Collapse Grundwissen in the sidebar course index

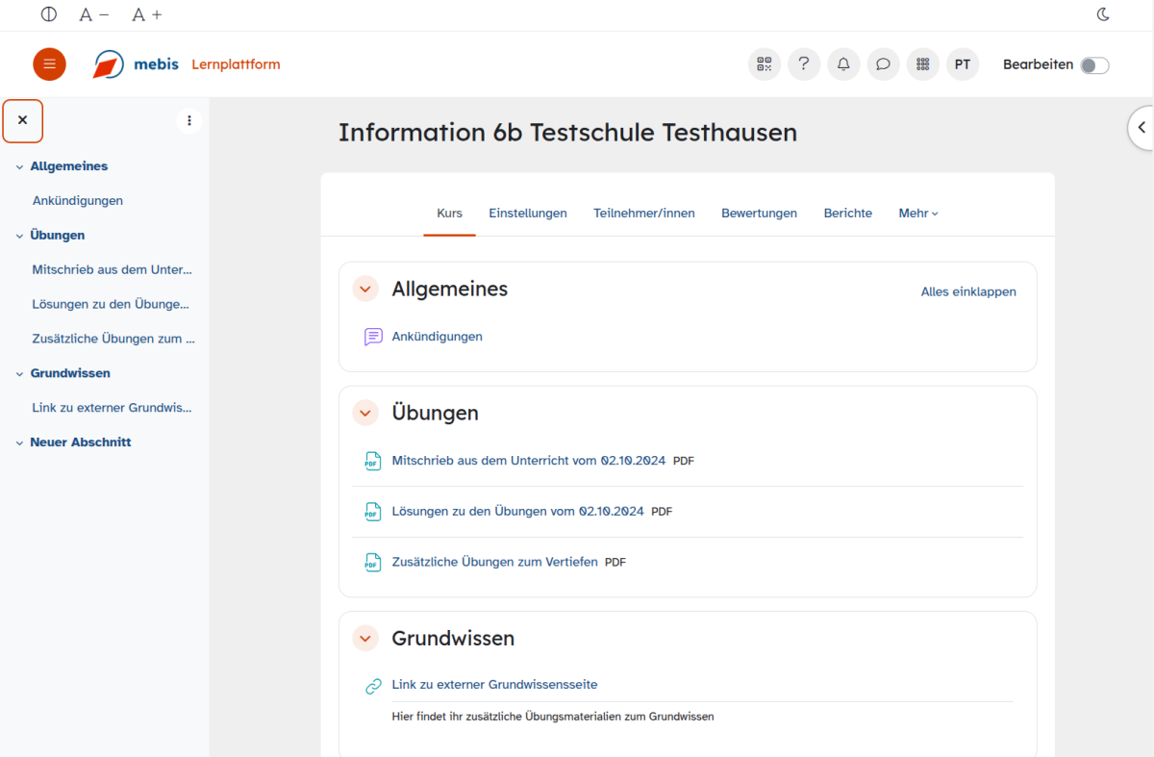click(19, 373)
